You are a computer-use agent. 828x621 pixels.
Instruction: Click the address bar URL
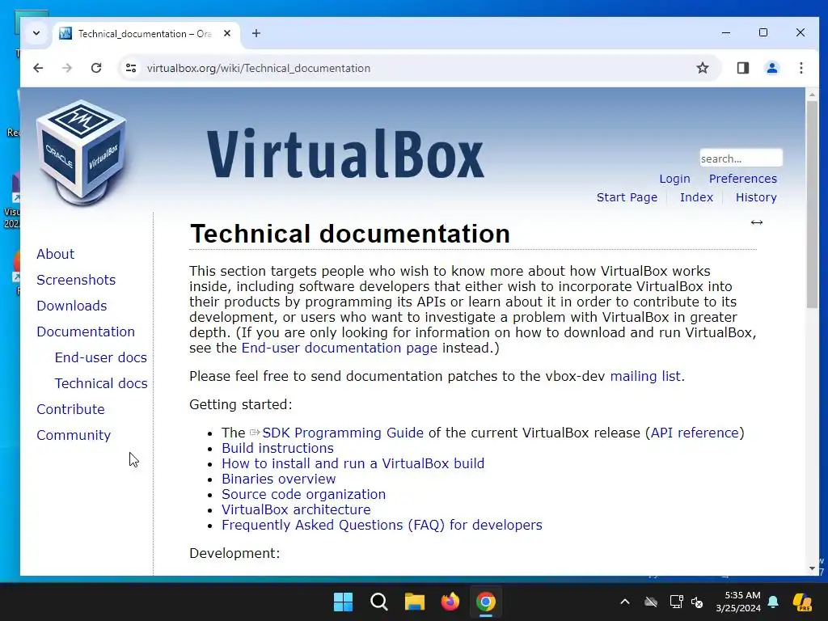(x=258, y=68)
